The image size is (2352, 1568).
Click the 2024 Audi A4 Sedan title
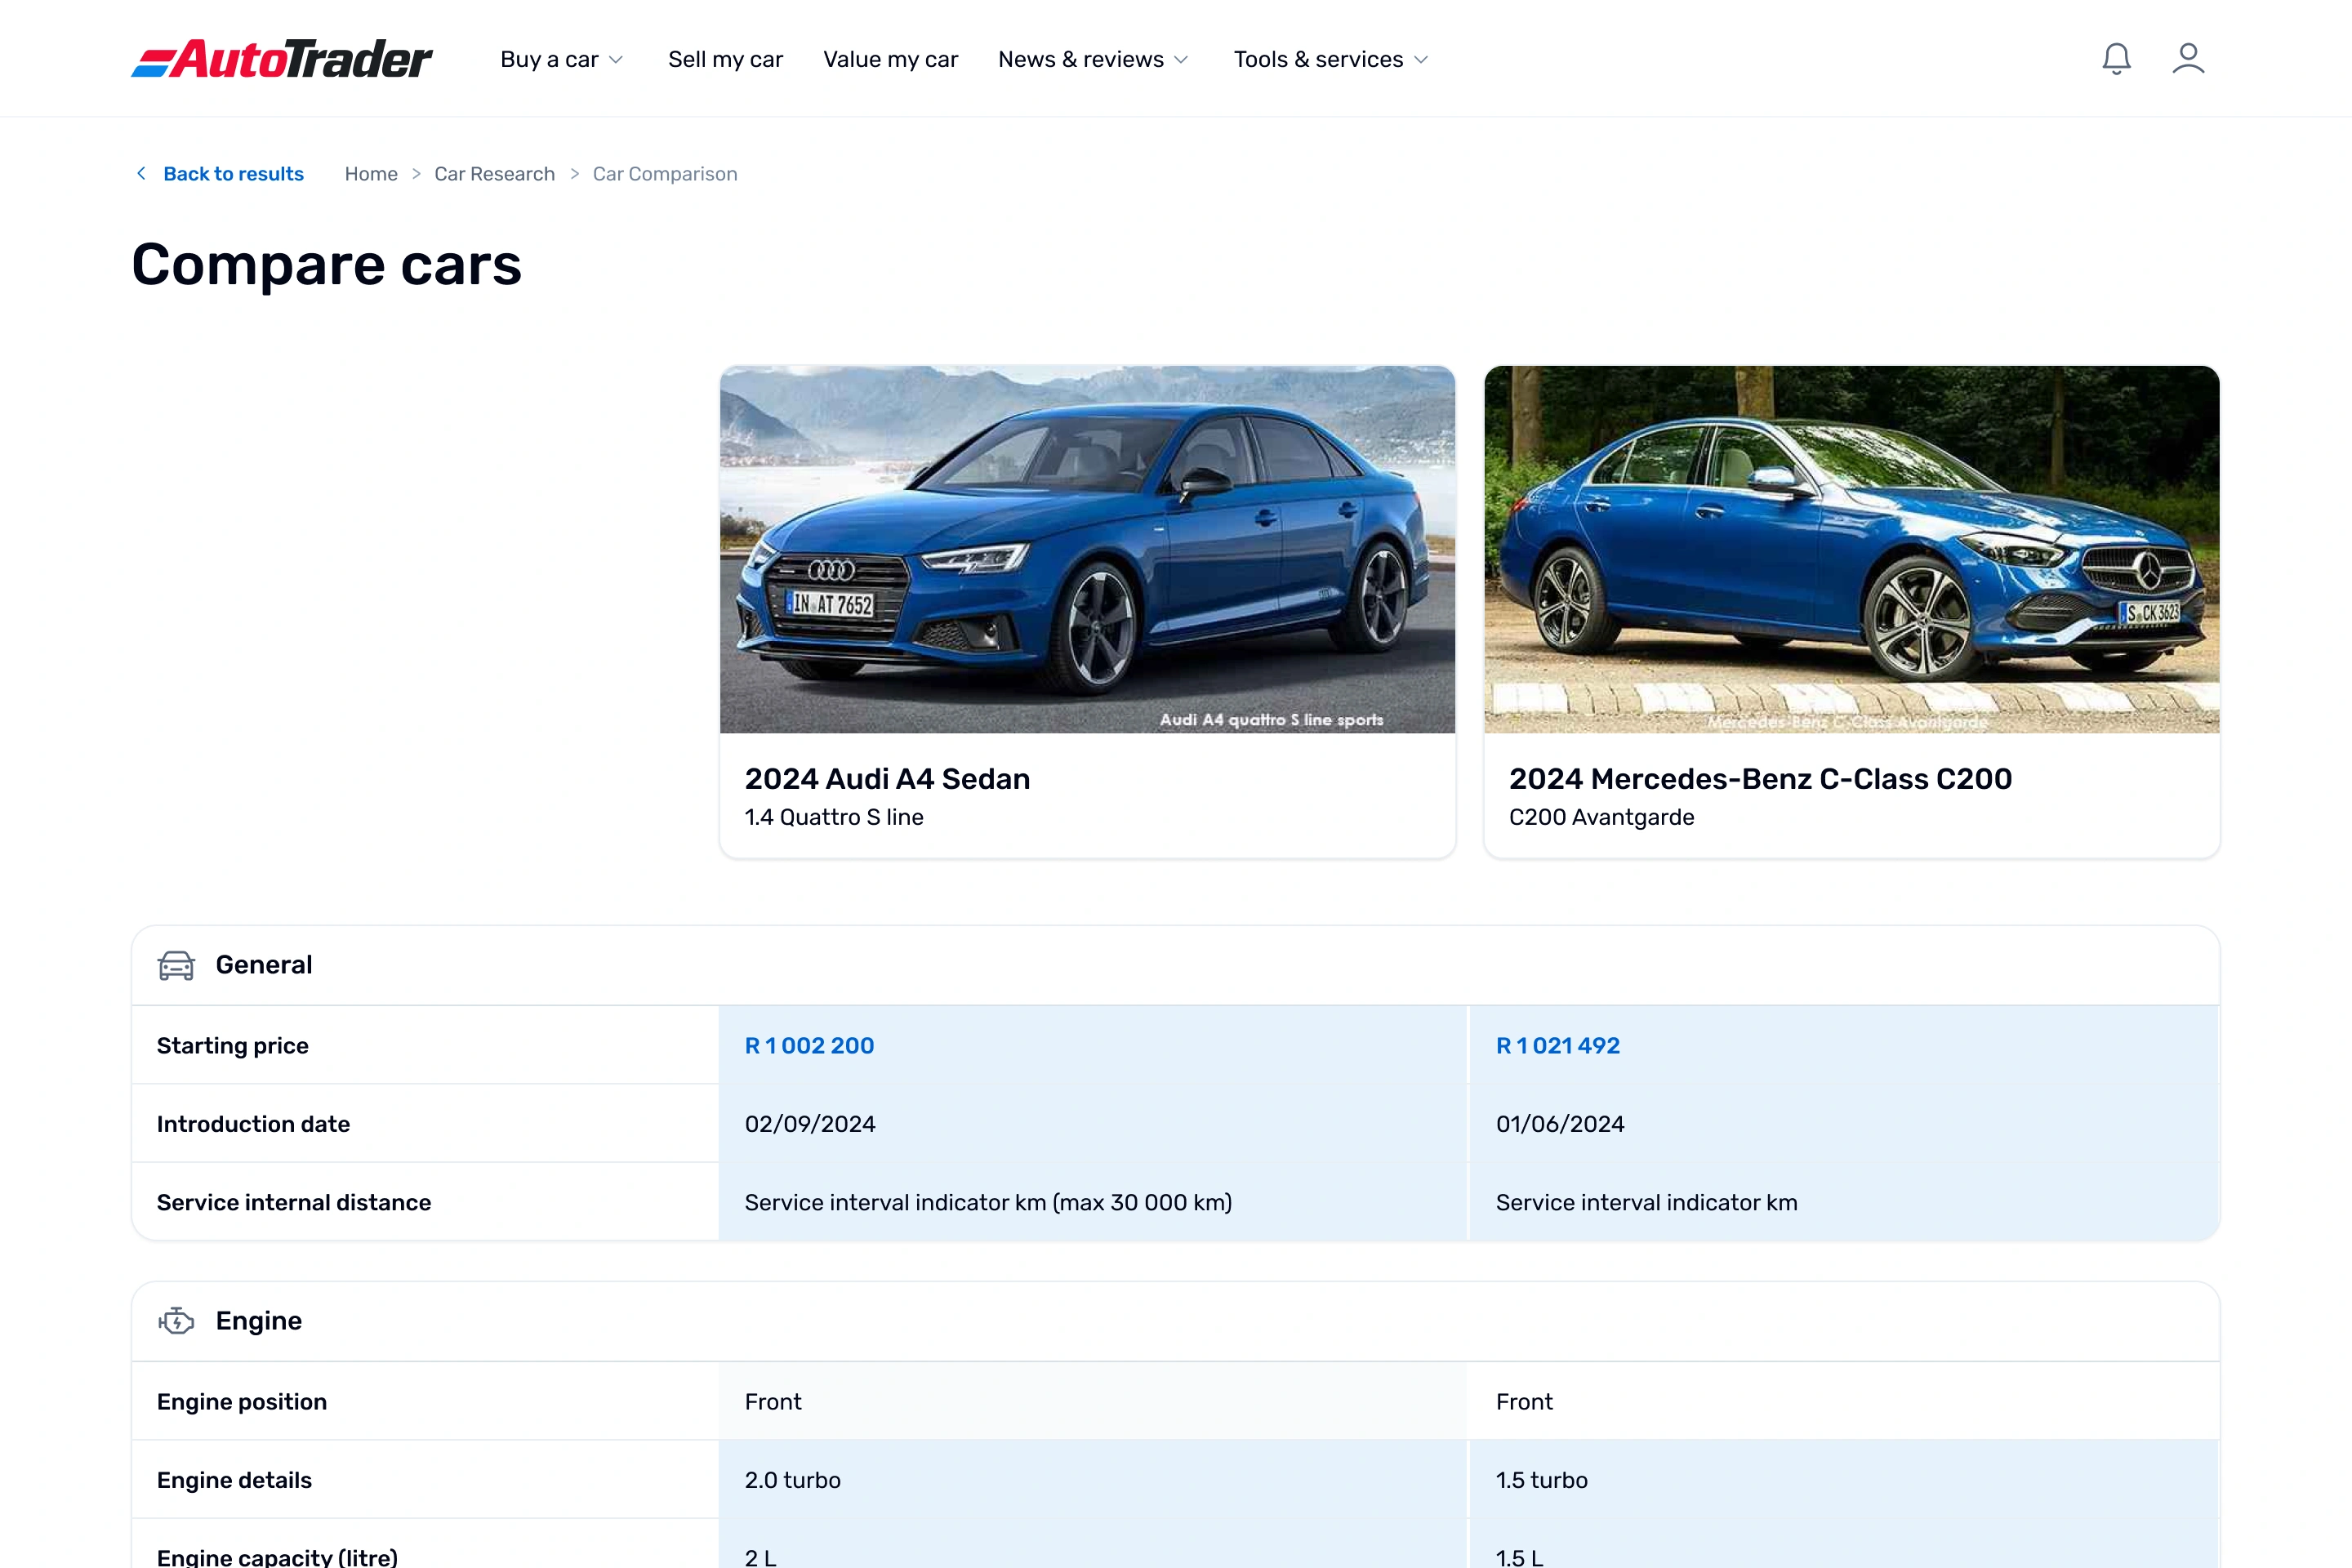(x=887, y=779)
